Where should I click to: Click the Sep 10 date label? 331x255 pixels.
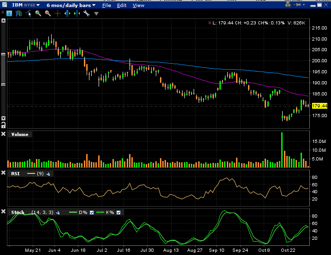216,250
